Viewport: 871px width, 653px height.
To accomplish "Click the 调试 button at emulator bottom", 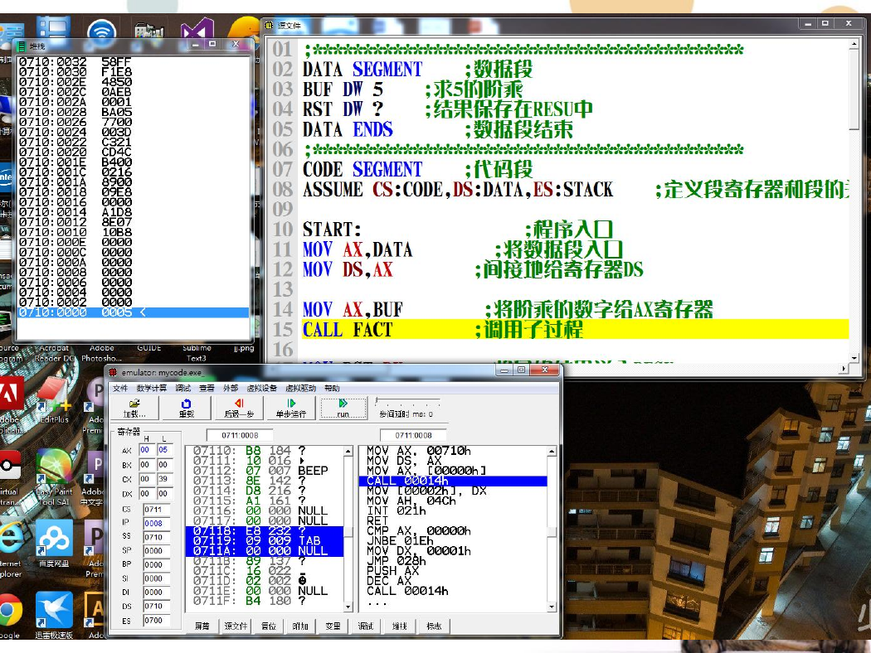I will point(366,626).
